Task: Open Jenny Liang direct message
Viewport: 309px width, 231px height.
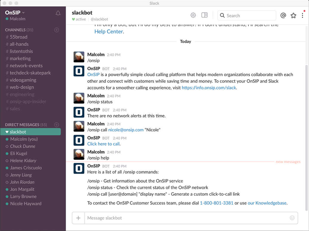Action: pyautogui.click(x=21, y=175)
